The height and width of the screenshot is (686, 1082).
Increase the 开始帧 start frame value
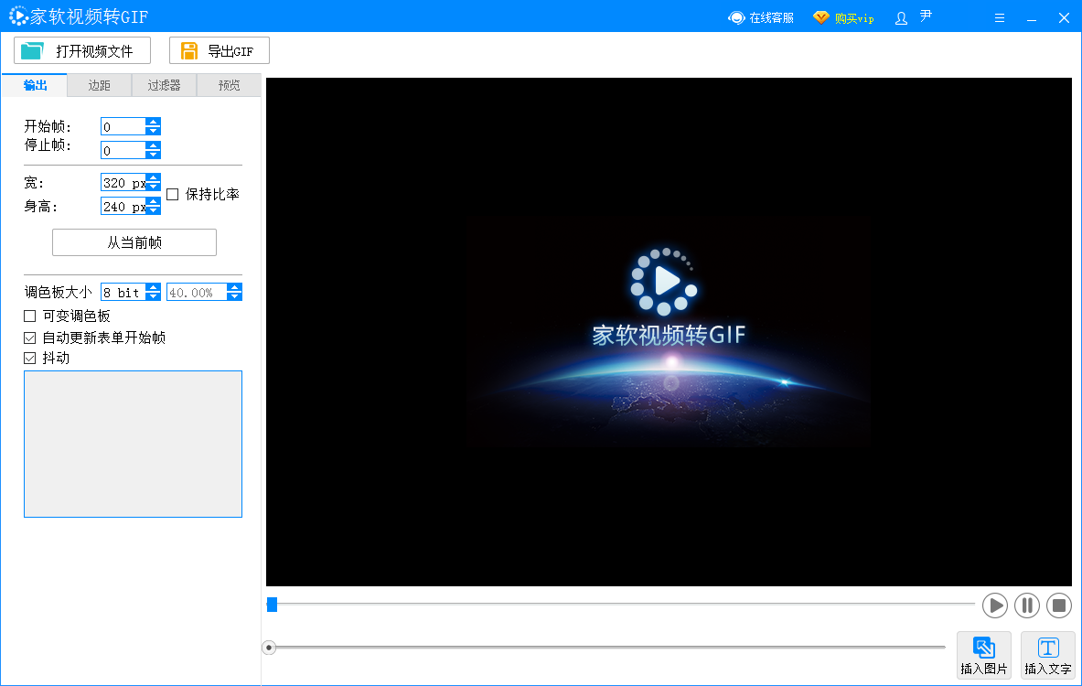pos(155,122)
